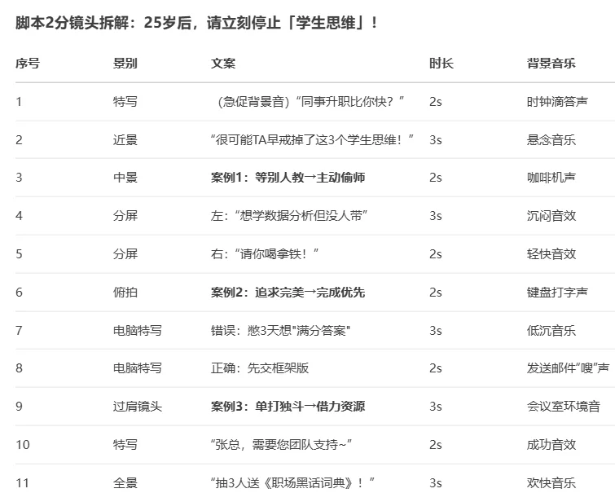The image size is (615, 493).
Task: Select the '背景音乐' column header
Action: coord(551,64)
